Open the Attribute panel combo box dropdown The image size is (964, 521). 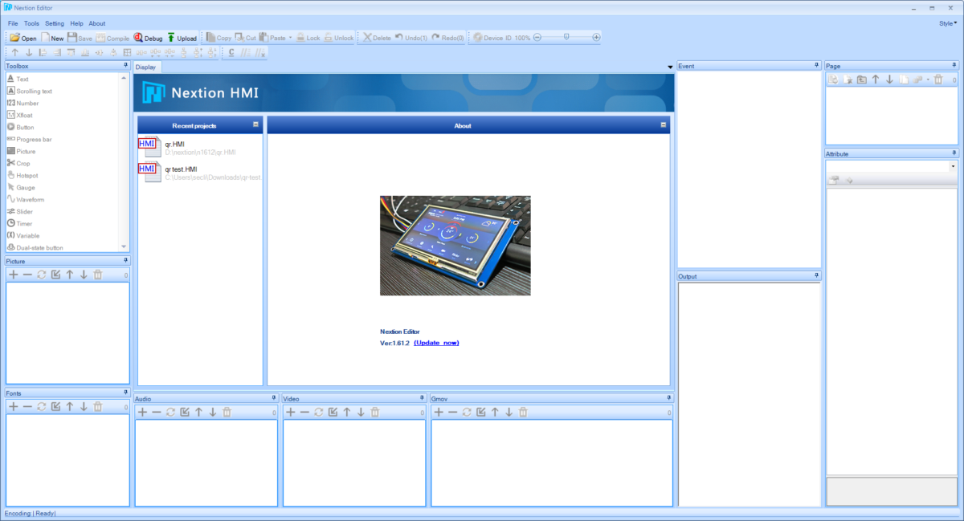(954, 165)
